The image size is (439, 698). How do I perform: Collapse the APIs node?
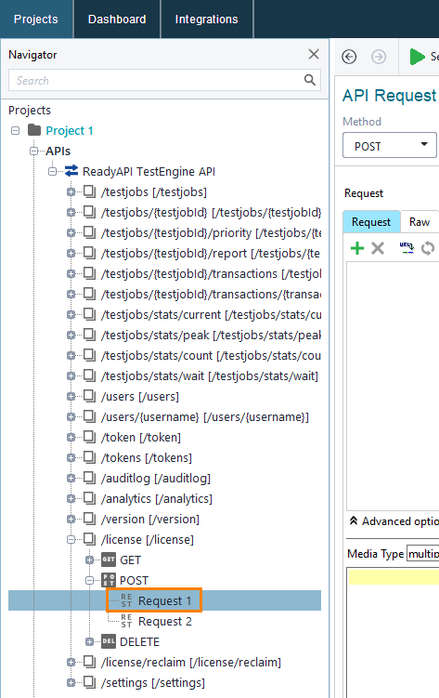tap(33, 151)
